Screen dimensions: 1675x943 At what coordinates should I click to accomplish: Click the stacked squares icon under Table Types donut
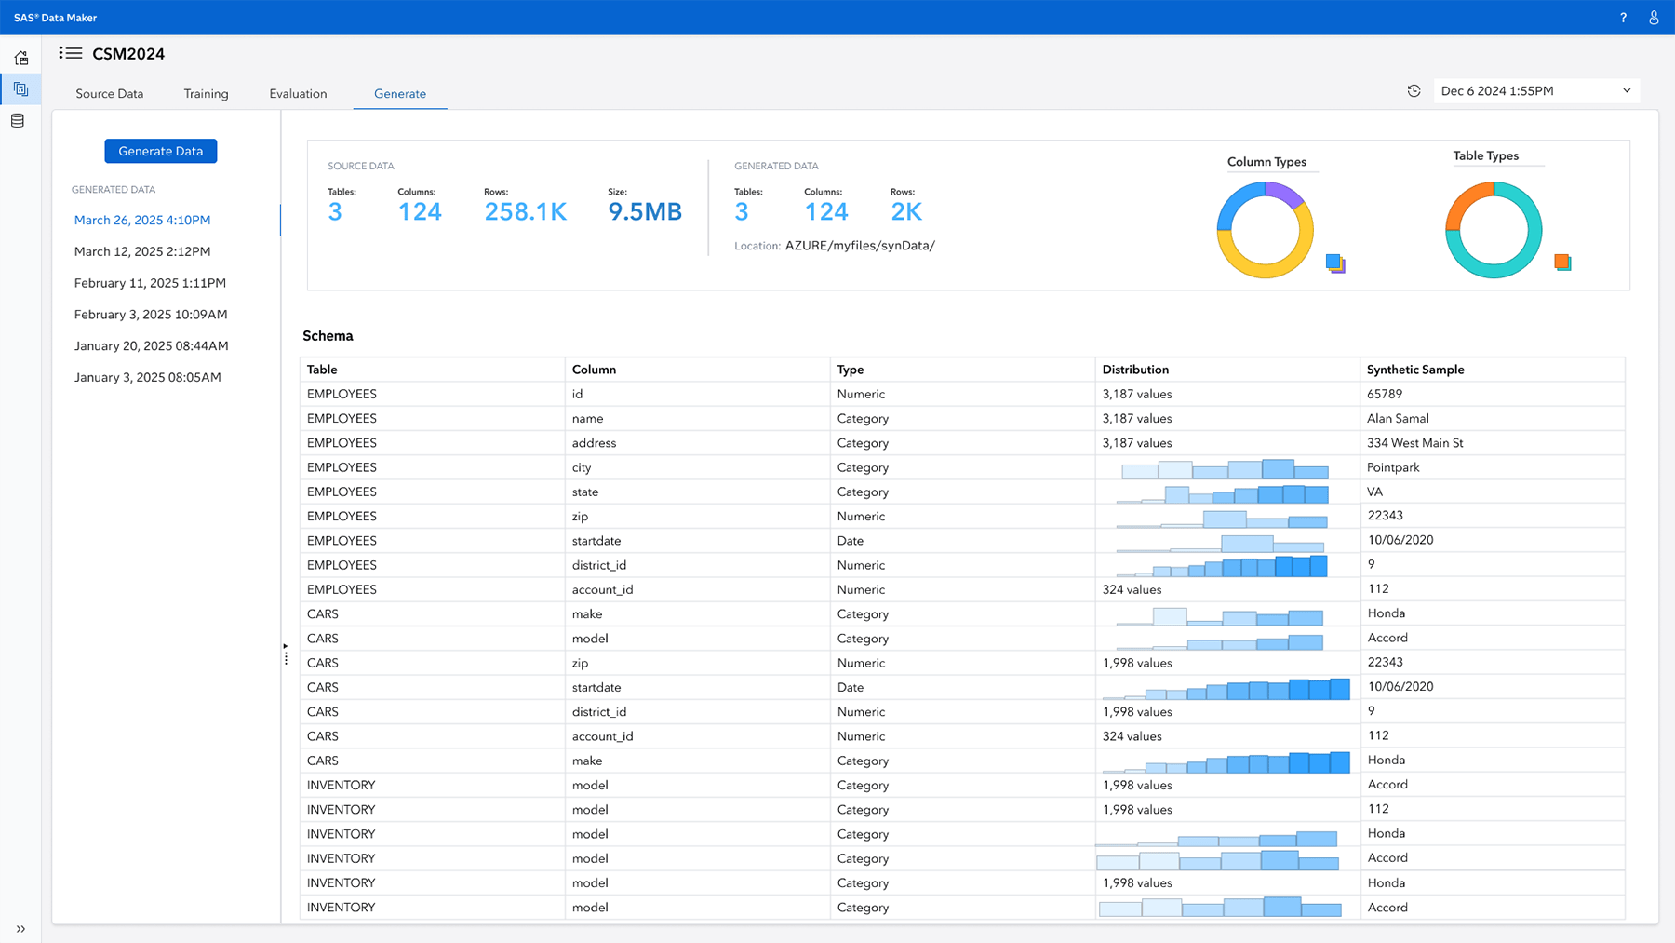click(1562, 262)
